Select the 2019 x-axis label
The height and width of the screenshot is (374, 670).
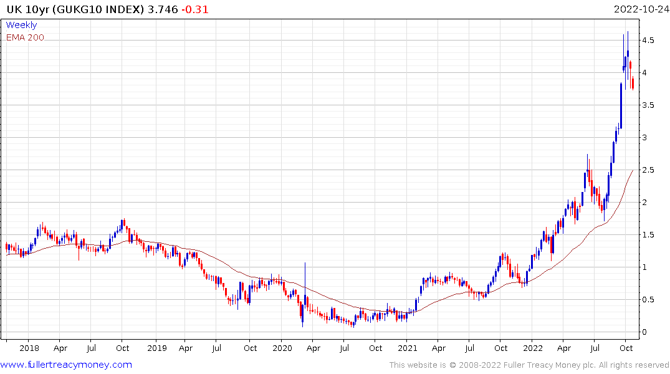tap(157, 348)
